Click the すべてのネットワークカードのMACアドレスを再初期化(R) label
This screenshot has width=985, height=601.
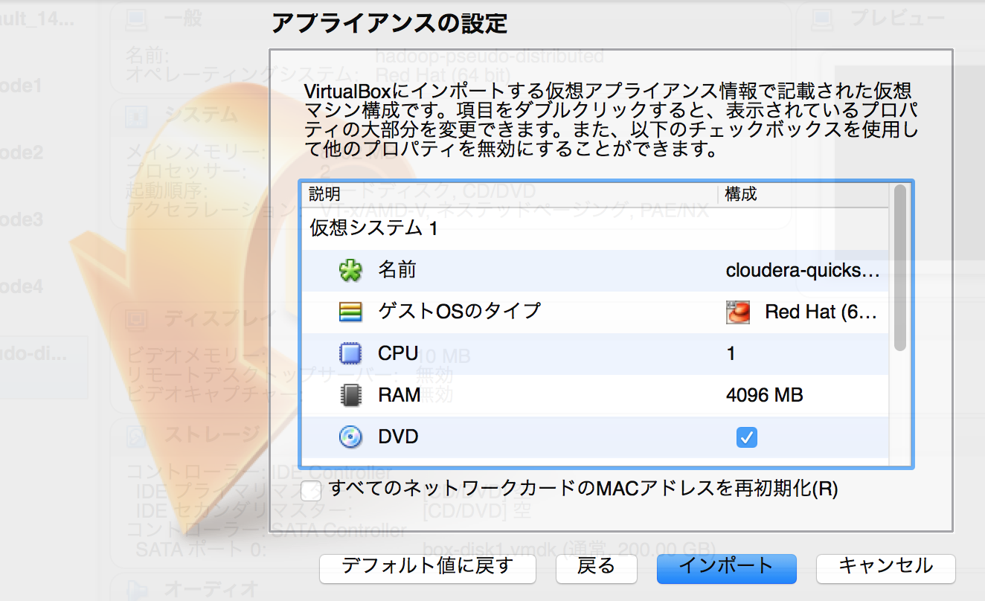(x=583, y=489)
